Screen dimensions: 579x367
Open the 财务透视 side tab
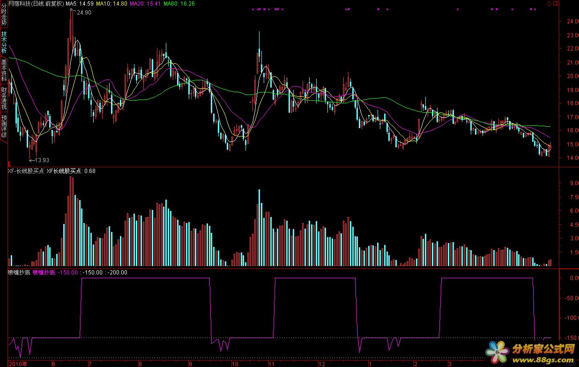coord(4,98)
